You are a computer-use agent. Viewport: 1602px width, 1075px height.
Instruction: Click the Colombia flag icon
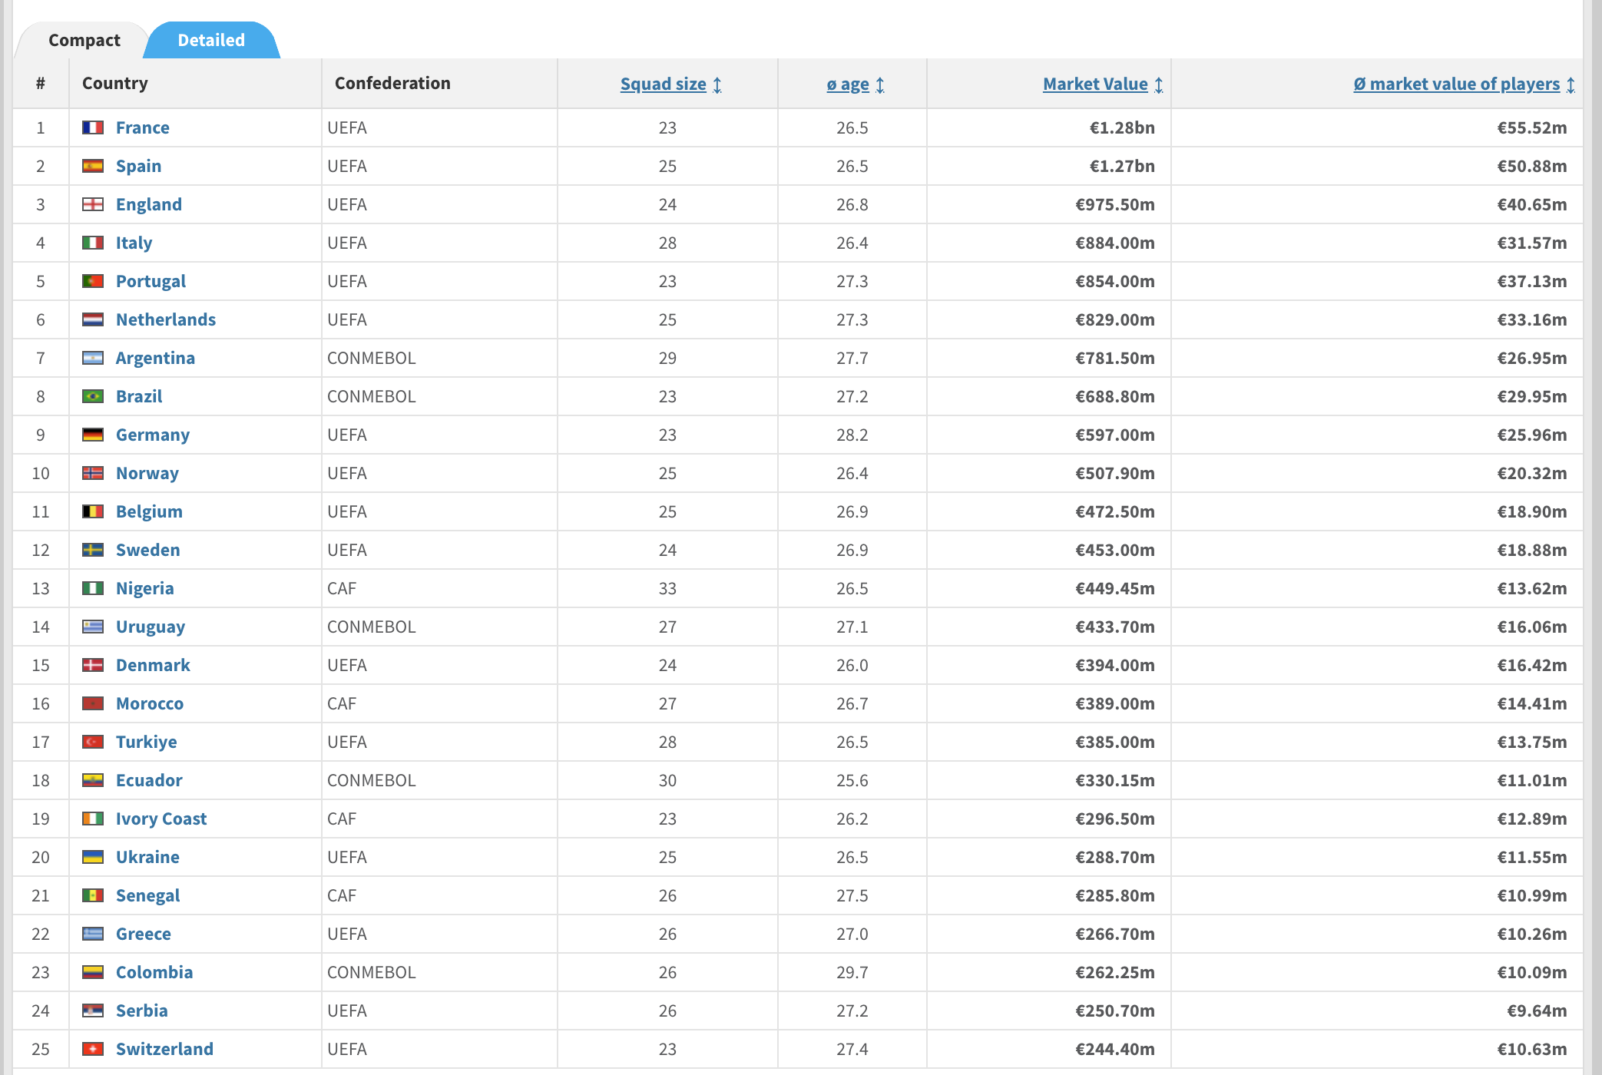click(x=93, y=972)
